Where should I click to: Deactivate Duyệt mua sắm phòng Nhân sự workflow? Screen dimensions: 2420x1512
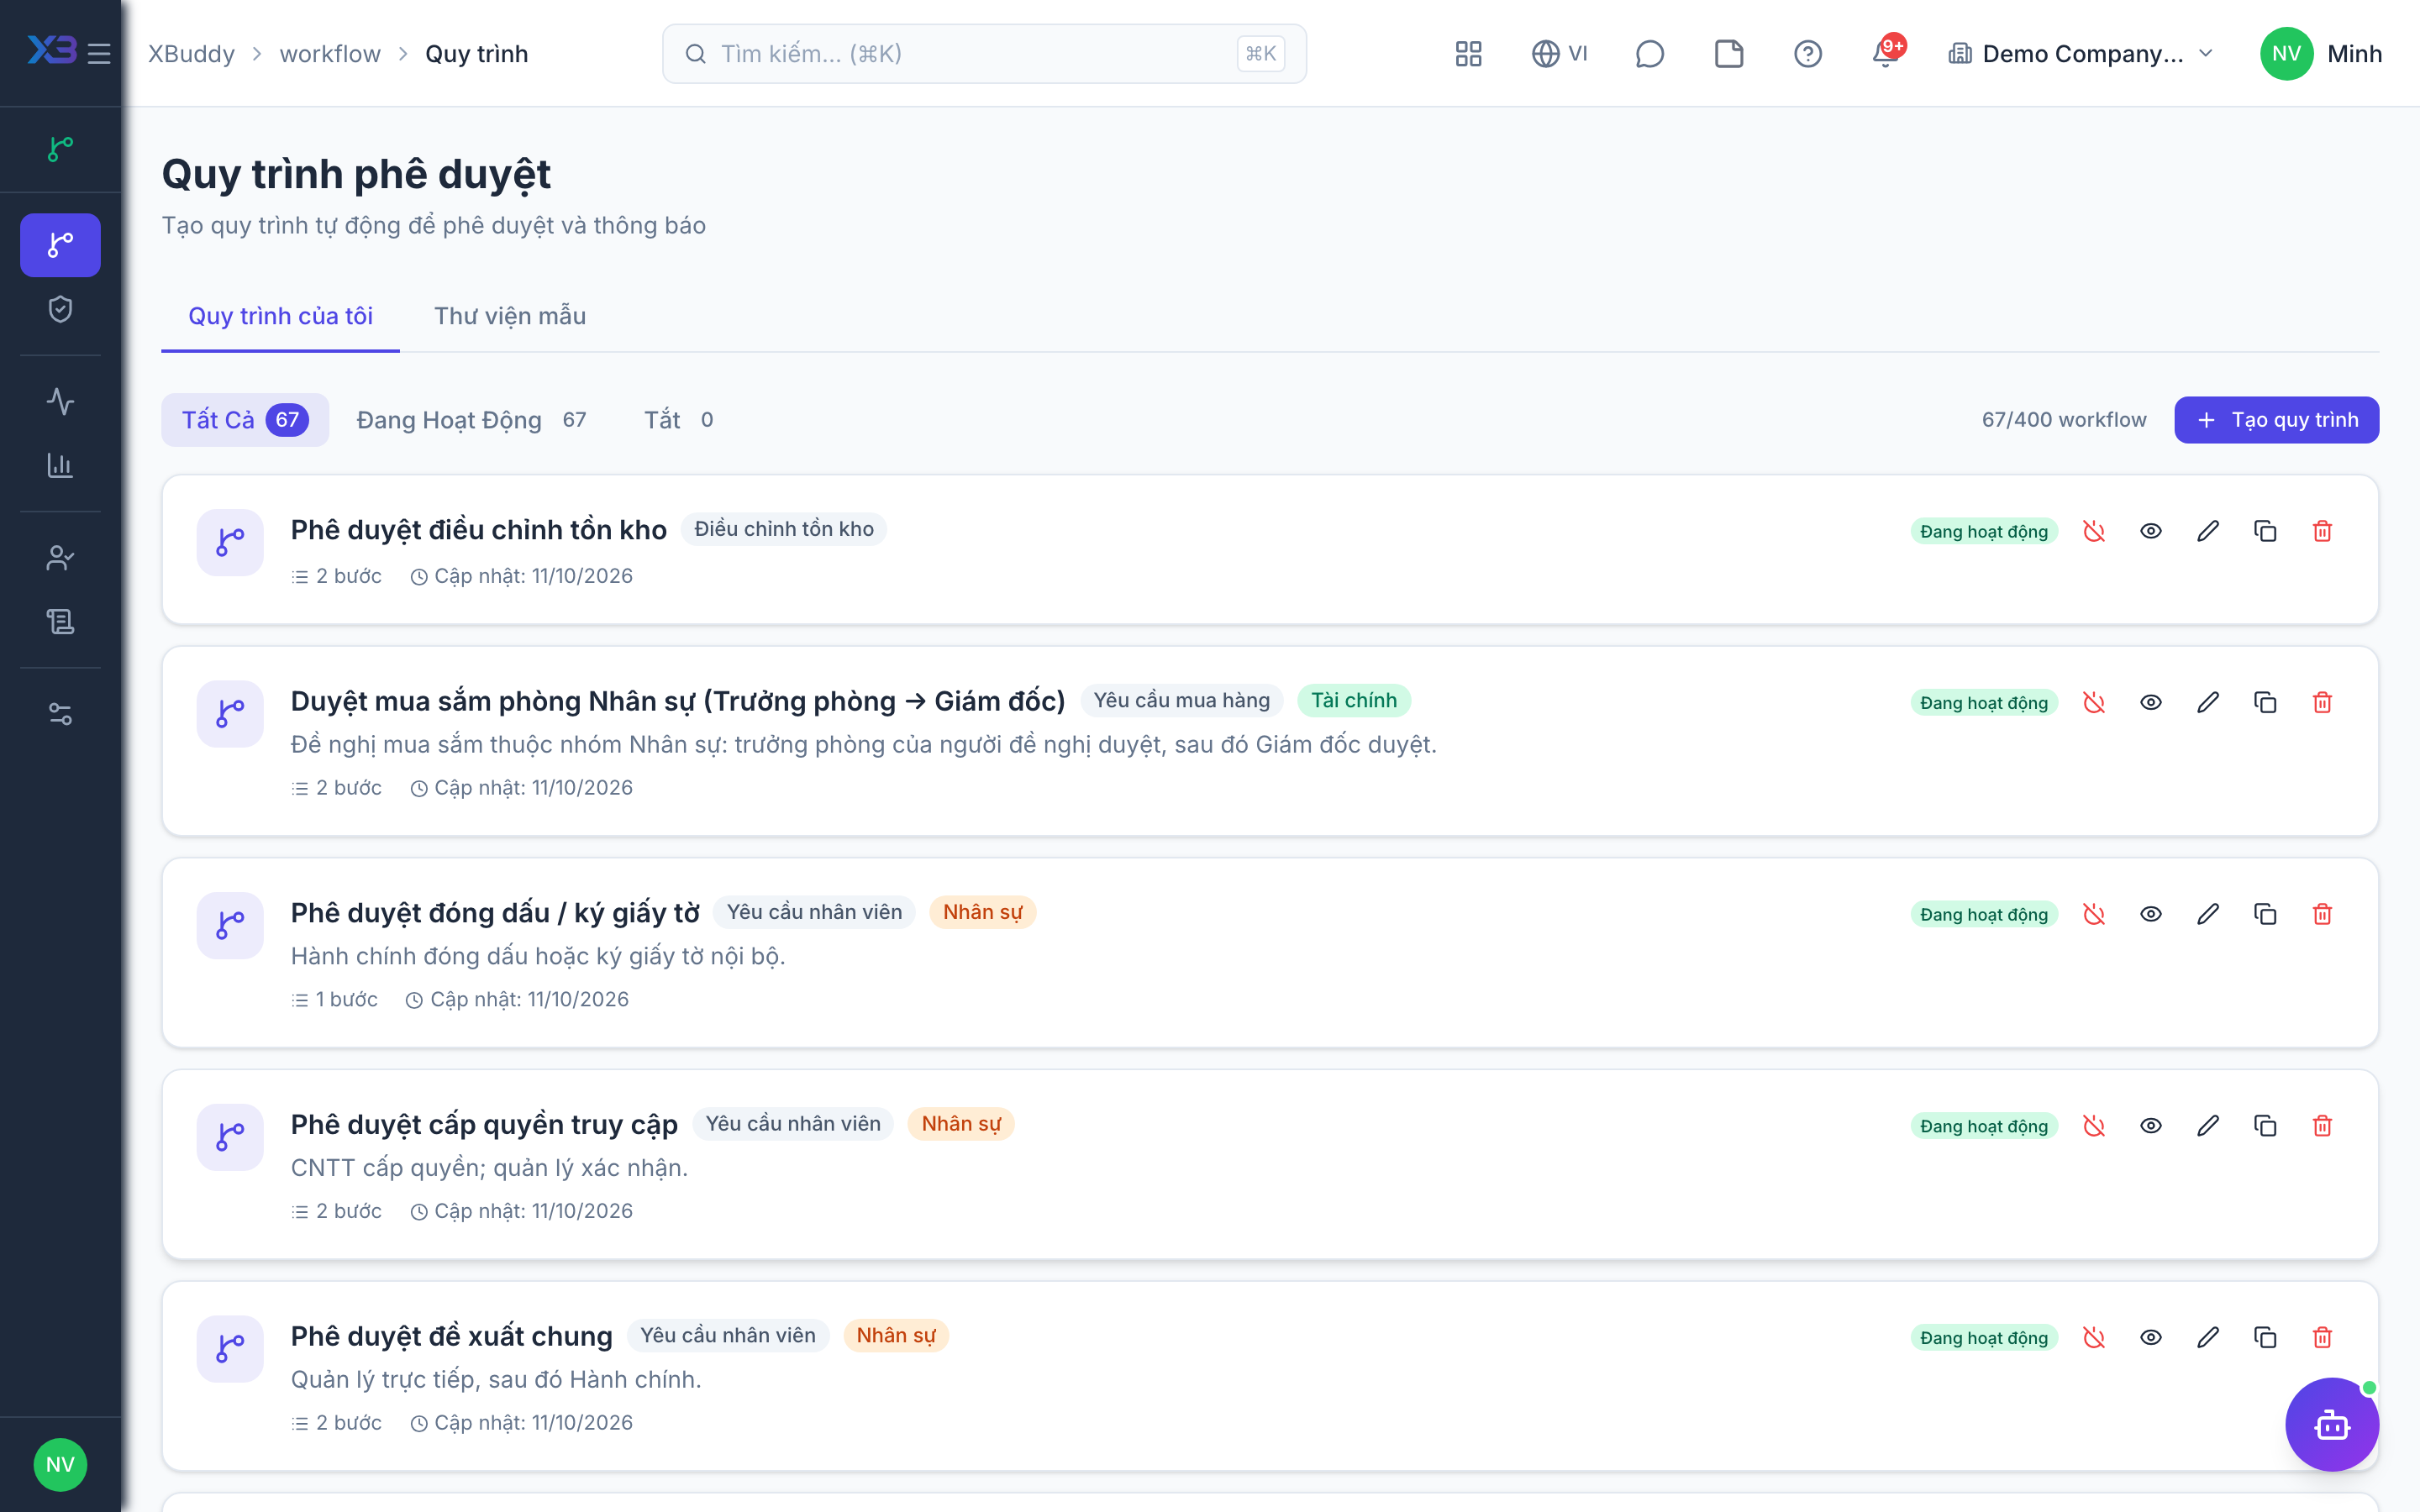(x=2094, y=702)
